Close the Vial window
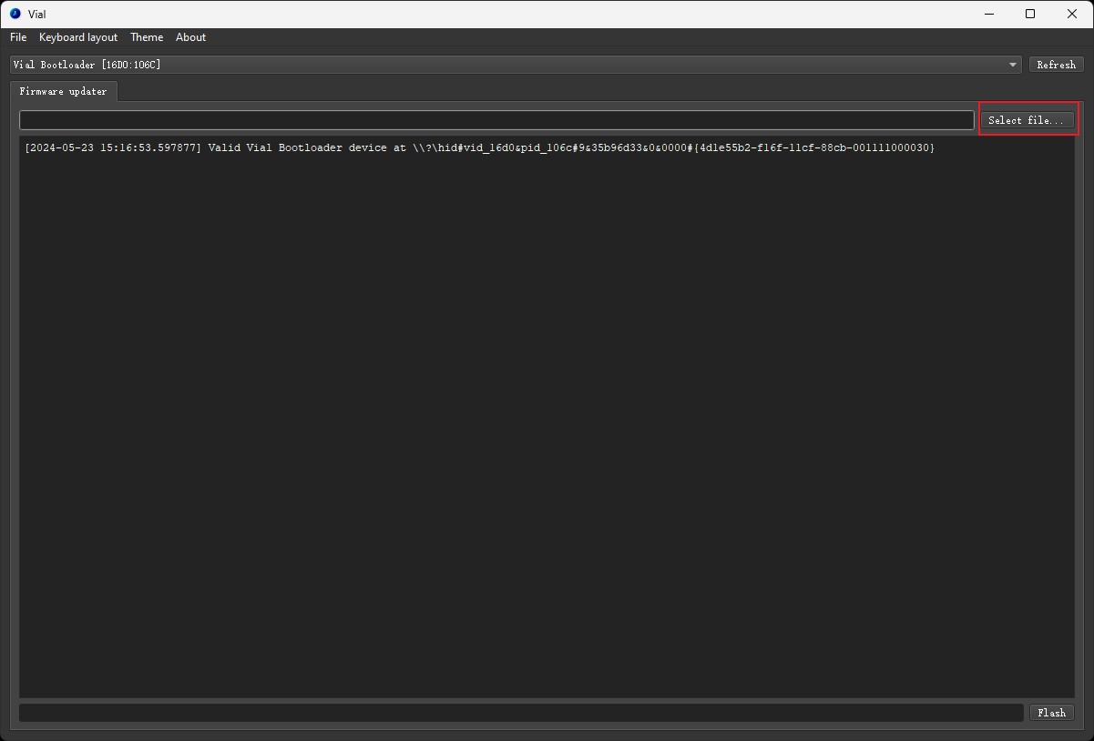The height and width of the screenshot is (741, 1094). coord(1072,14)
